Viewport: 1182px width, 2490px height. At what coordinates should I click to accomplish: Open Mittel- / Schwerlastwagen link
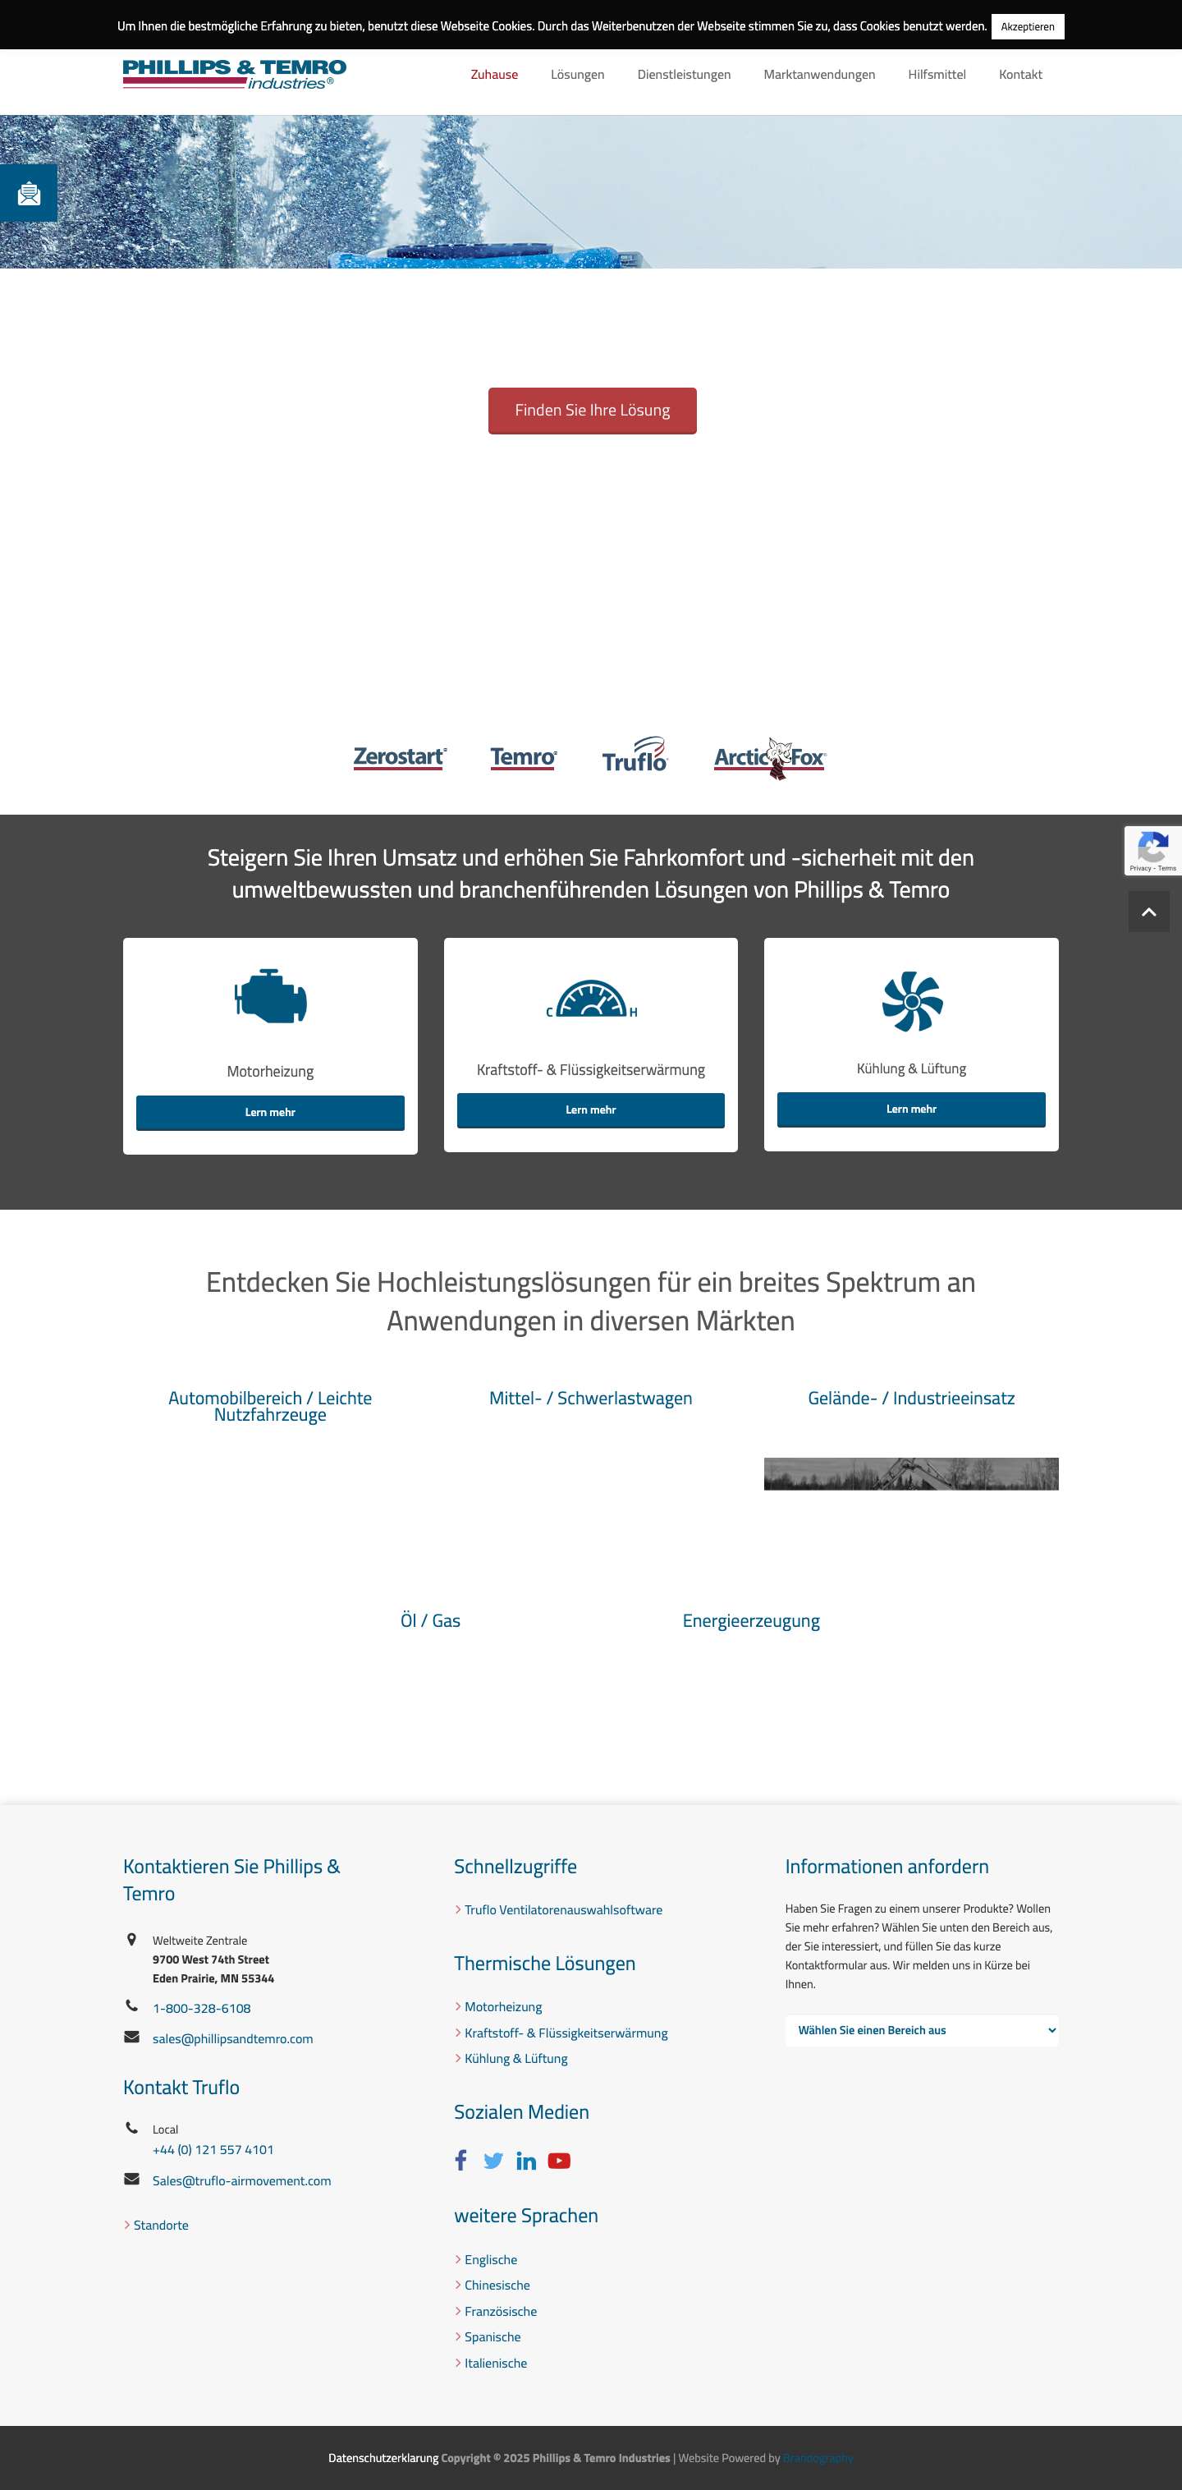[x=590, y=1399]
